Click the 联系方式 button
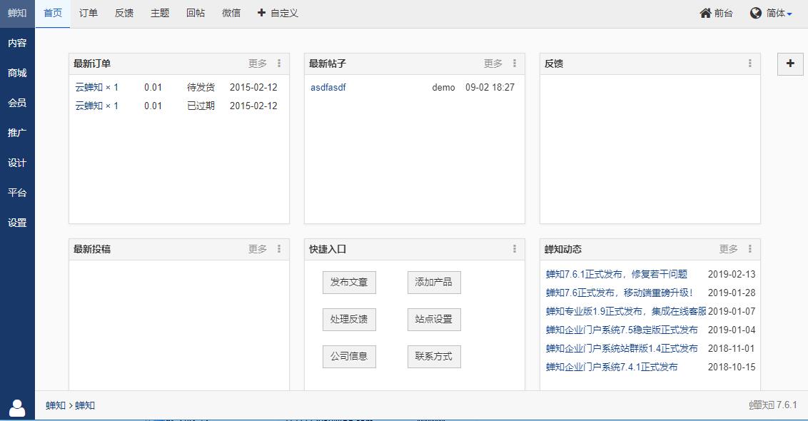The width and height of the screenshot is (808, 421). [434, 357]
